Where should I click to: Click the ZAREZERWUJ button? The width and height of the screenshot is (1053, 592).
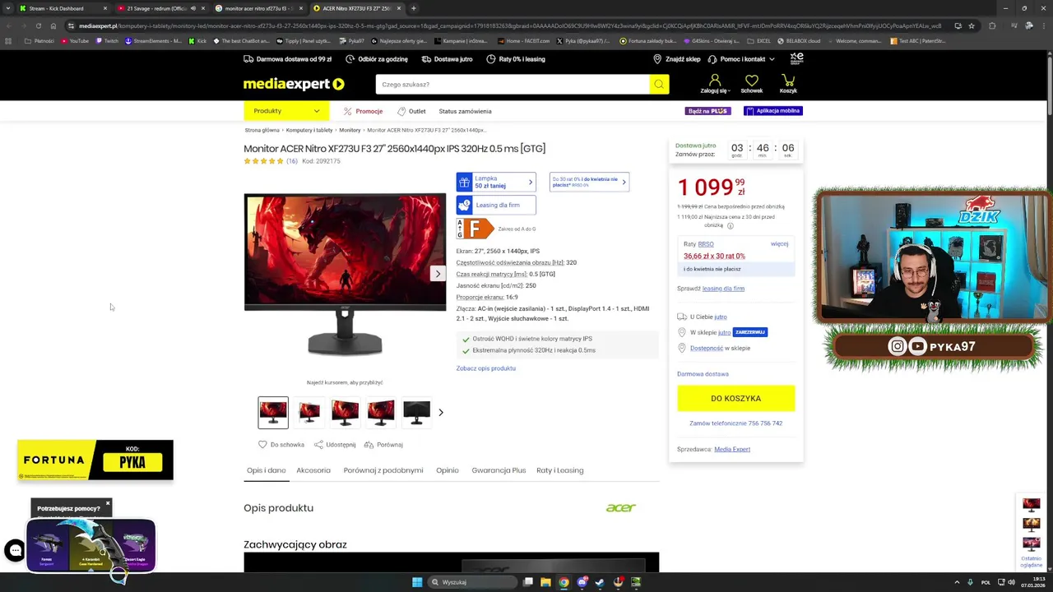click(750, 332)
